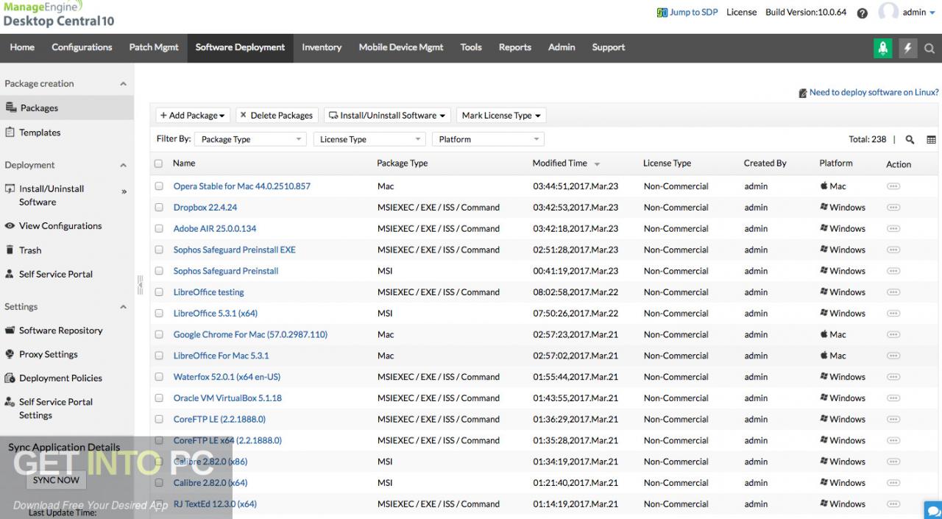The height and width of the screenshot is (519, 942).
Task: Open the Mobile Device Mgmt tab
Action: point(401,47)
